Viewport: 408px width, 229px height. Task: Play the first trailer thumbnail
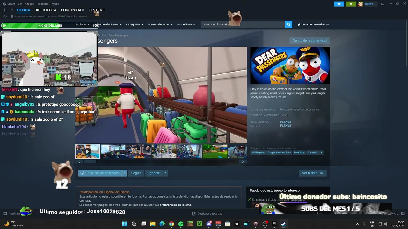(x=88, y=151)
